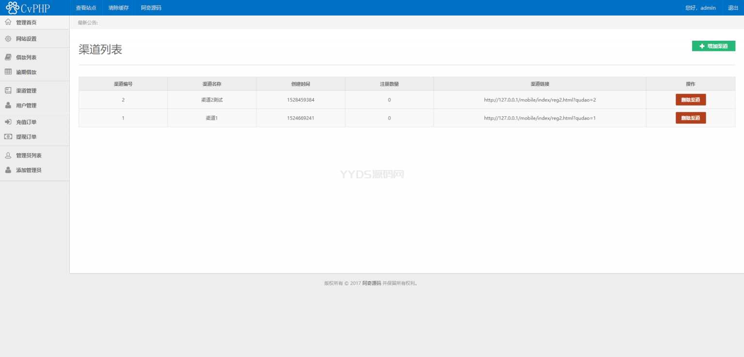The width and height of the screenshot is (744, 357).
Task: Open the money icon beside 提现订单
Action: pos(7,137)
